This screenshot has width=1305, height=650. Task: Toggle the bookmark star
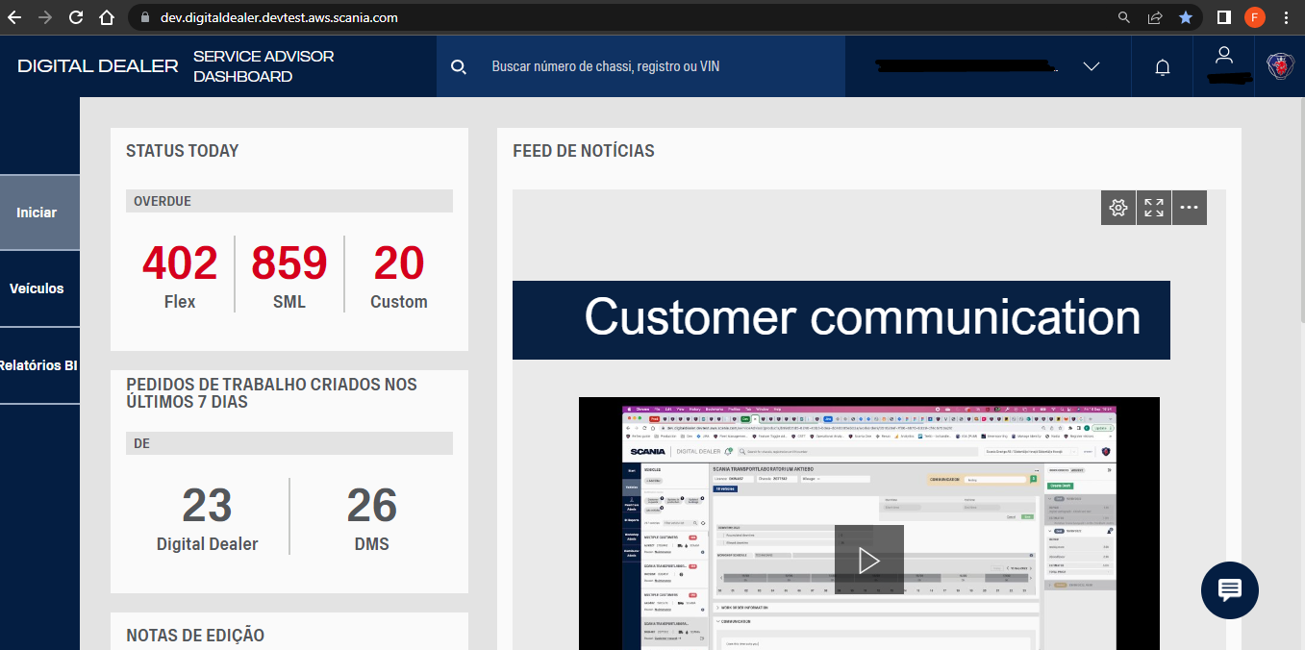coord(1186,17)
